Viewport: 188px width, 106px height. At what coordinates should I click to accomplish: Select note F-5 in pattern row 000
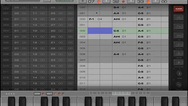[140, 19]
